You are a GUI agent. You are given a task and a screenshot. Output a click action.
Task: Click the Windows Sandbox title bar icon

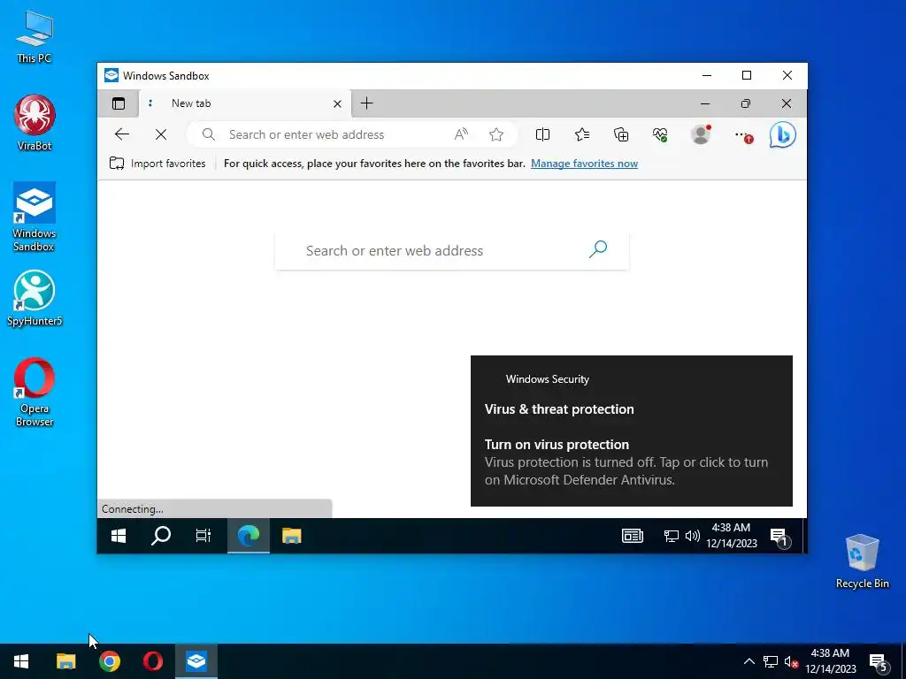(111, 76)
